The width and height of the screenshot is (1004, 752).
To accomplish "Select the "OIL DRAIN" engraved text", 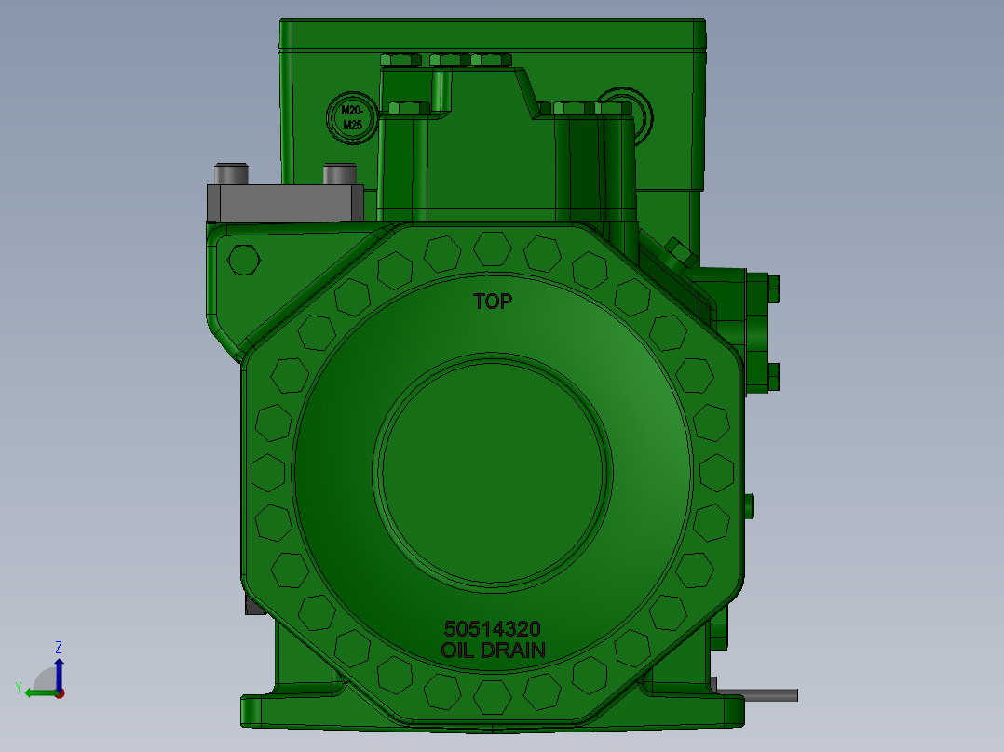I will 493,651.
